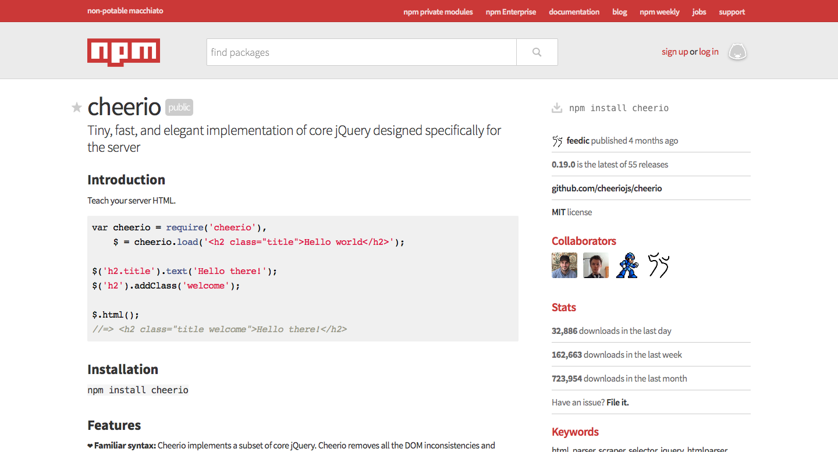Star the cheerio package
This screenshot has height=452, width=838.
(x=76, y=108)
